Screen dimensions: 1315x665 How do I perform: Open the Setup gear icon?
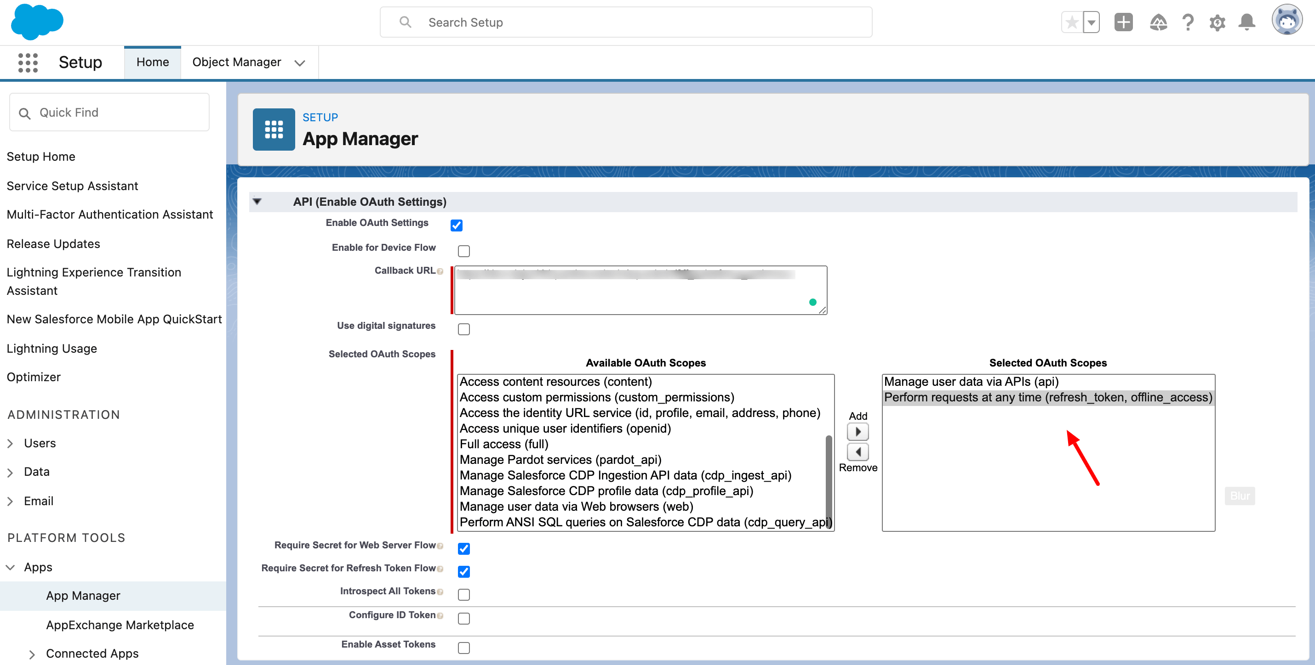click(1217, 22)
